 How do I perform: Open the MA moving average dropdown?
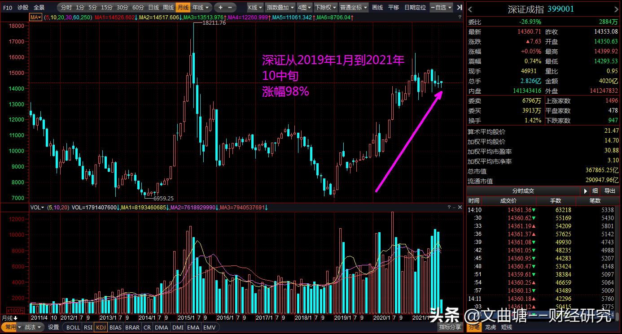point(35,17)
